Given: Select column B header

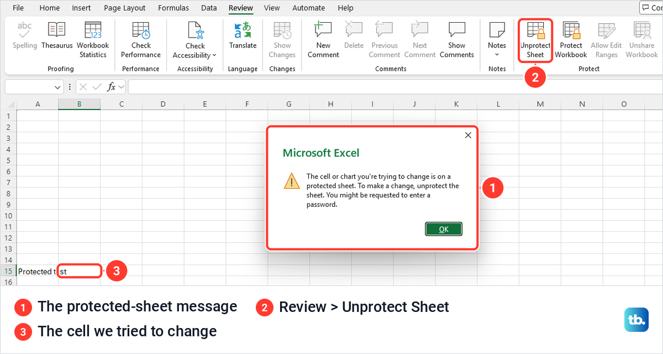Looking at the screenshot, I should coord(79,104).
